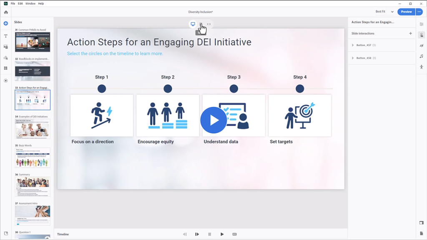Click the Home icon in left sidebar

[x=6, y=12]
